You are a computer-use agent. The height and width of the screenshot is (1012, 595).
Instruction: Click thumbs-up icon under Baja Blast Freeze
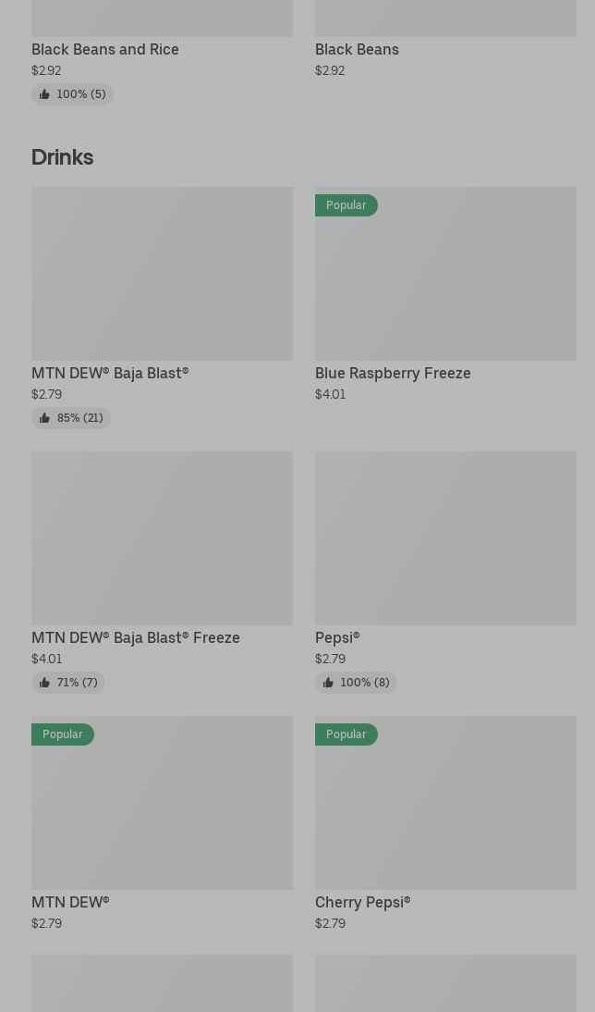(44, 683)
